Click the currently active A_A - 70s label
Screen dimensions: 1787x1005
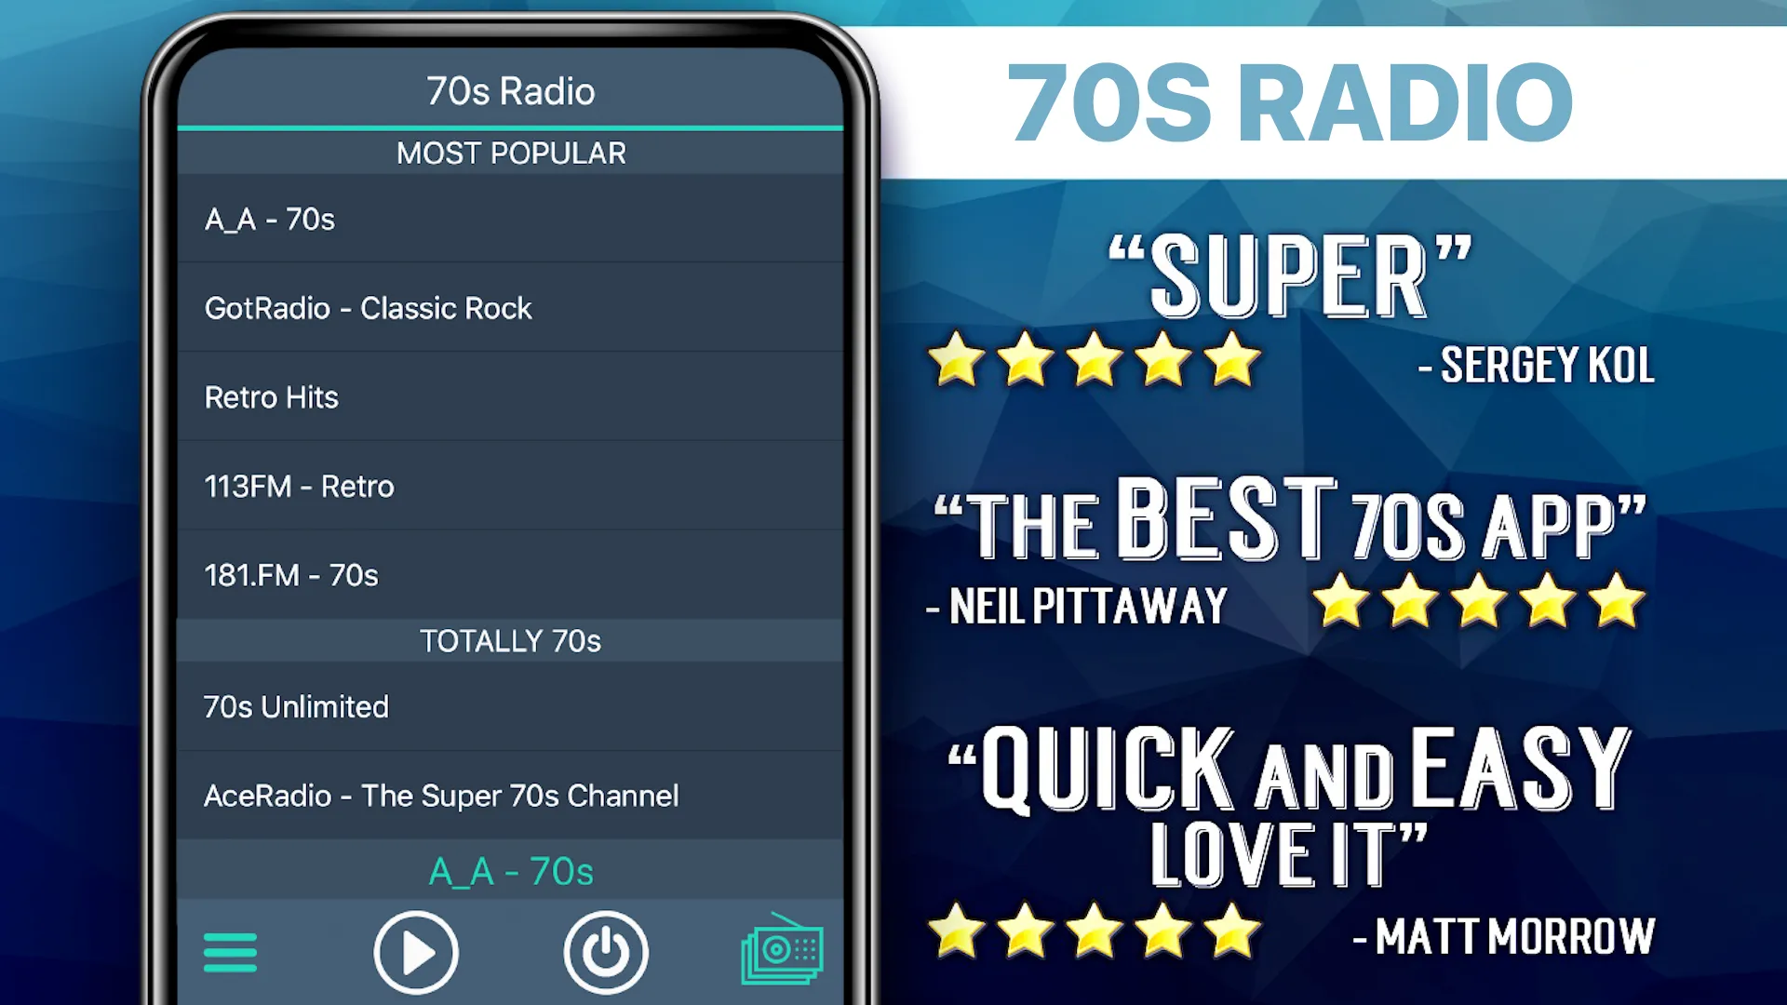pos(512,871)
